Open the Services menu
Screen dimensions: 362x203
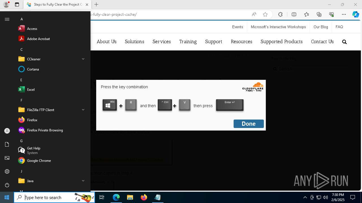tap(161, 41)
